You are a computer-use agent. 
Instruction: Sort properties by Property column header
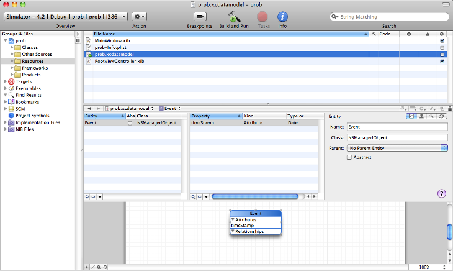coord(215,116)
